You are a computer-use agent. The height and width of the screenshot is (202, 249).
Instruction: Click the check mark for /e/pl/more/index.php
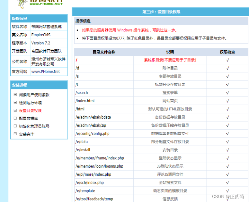pos(227,174)
